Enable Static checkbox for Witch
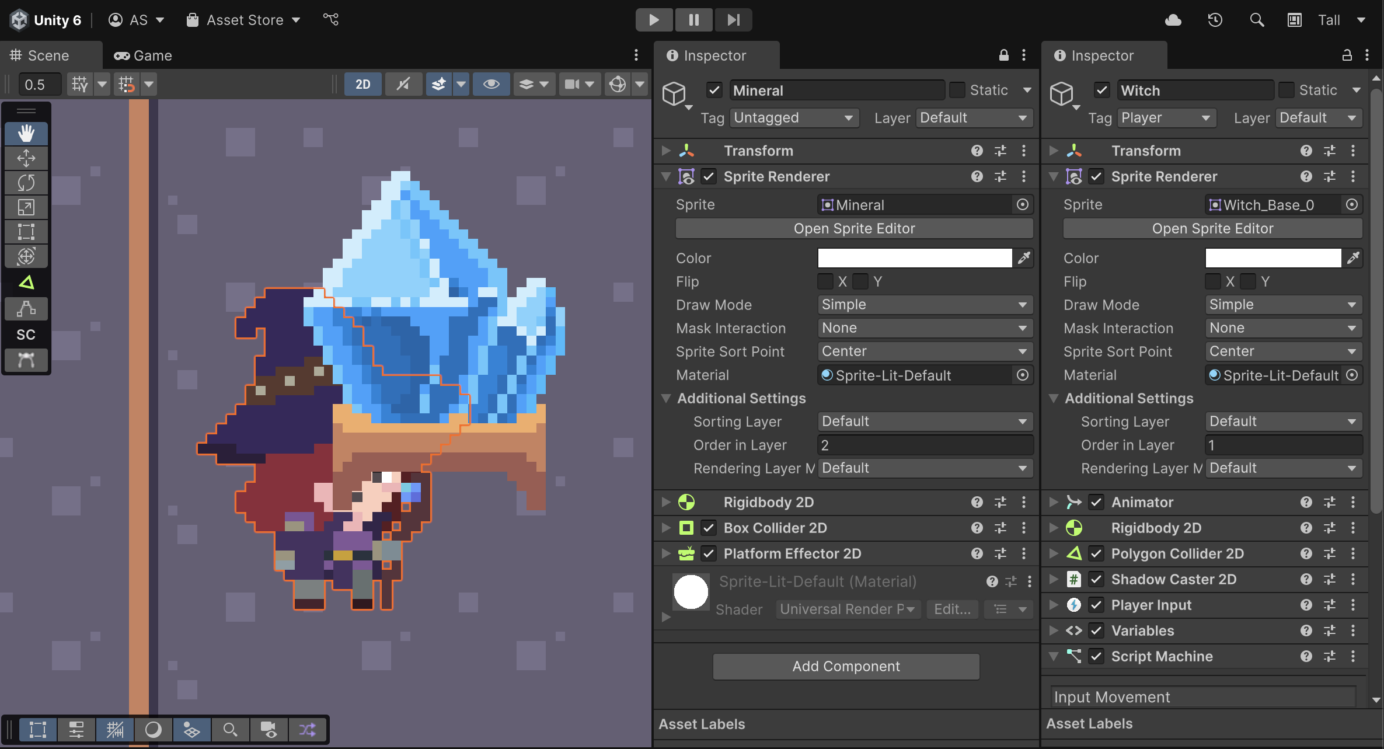Image resolution: width=1384 pixels, height=749 pixels. pyautogui.click(x=1286, y=90)
